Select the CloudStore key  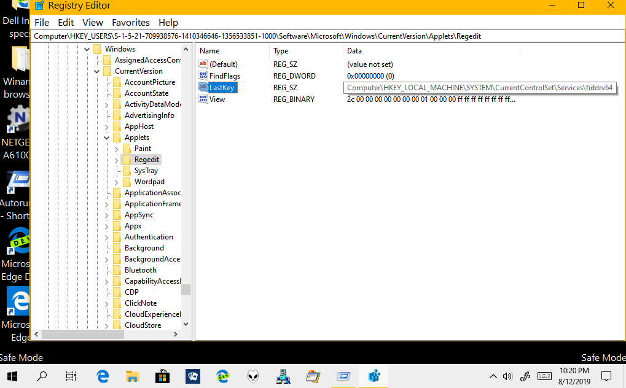(x=143, y=325)
